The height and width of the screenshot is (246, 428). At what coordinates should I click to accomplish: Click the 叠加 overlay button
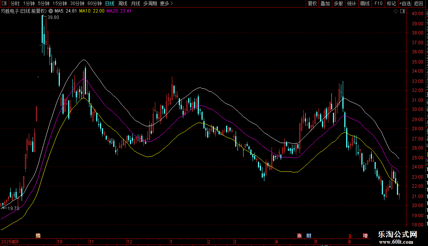click(325, 3)
